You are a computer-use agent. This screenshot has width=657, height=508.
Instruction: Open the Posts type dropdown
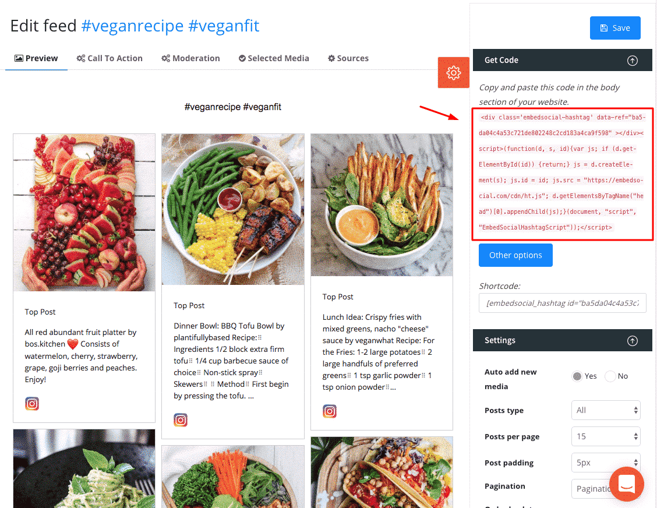(606, 410)
